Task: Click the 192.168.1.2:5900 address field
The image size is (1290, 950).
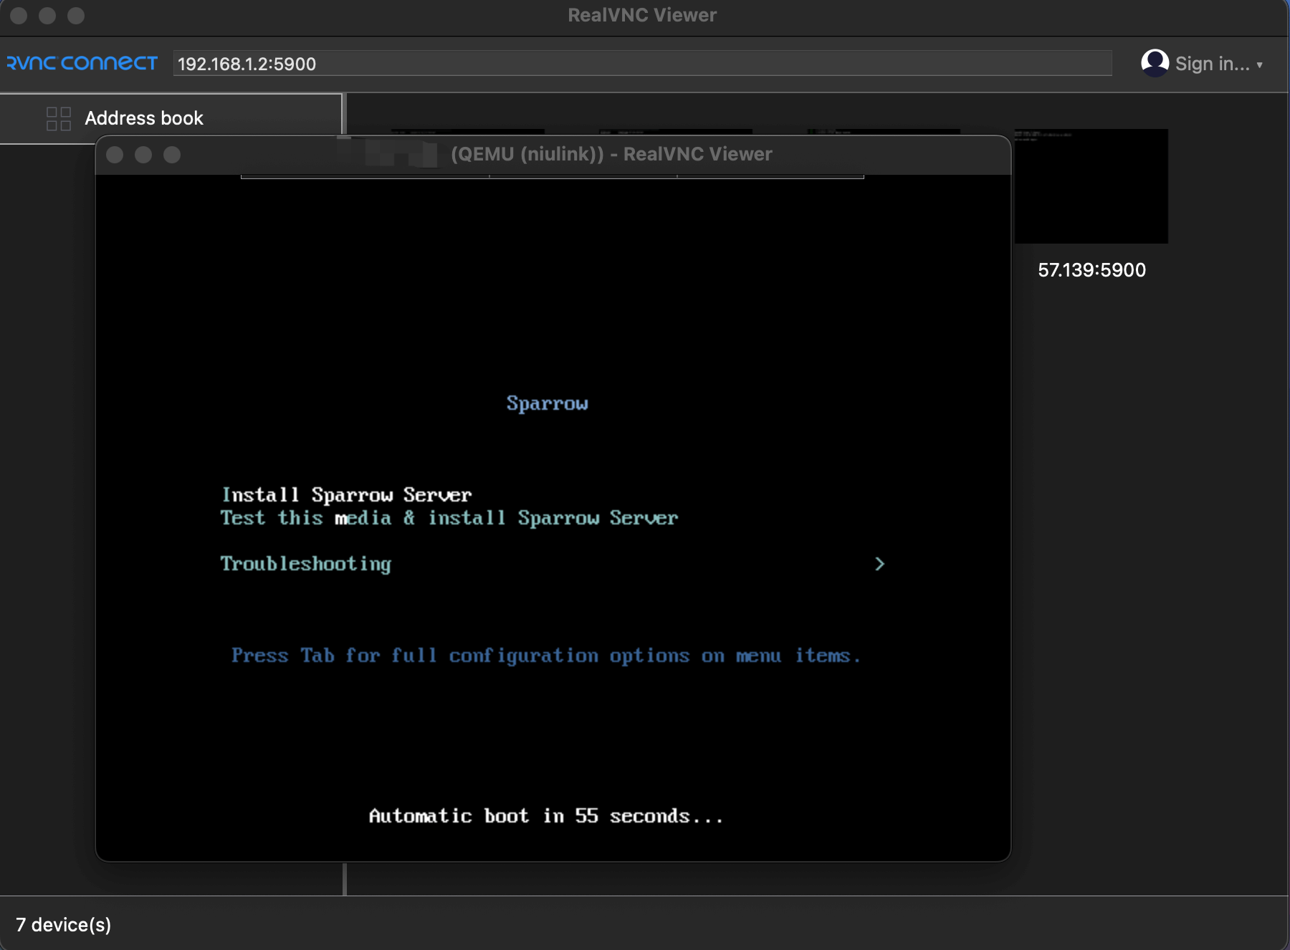Action: point(642,64)
